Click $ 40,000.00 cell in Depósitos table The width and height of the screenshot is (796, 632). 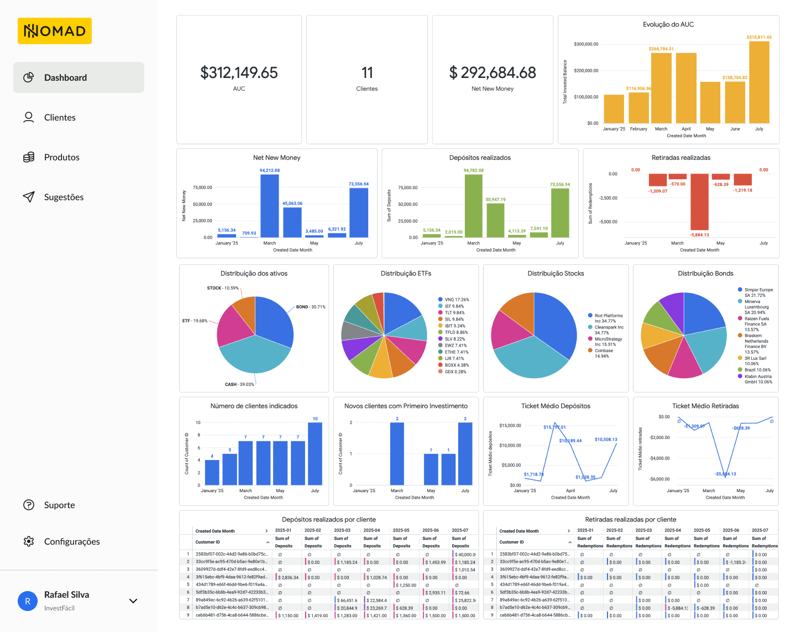(x=465, y=555)
